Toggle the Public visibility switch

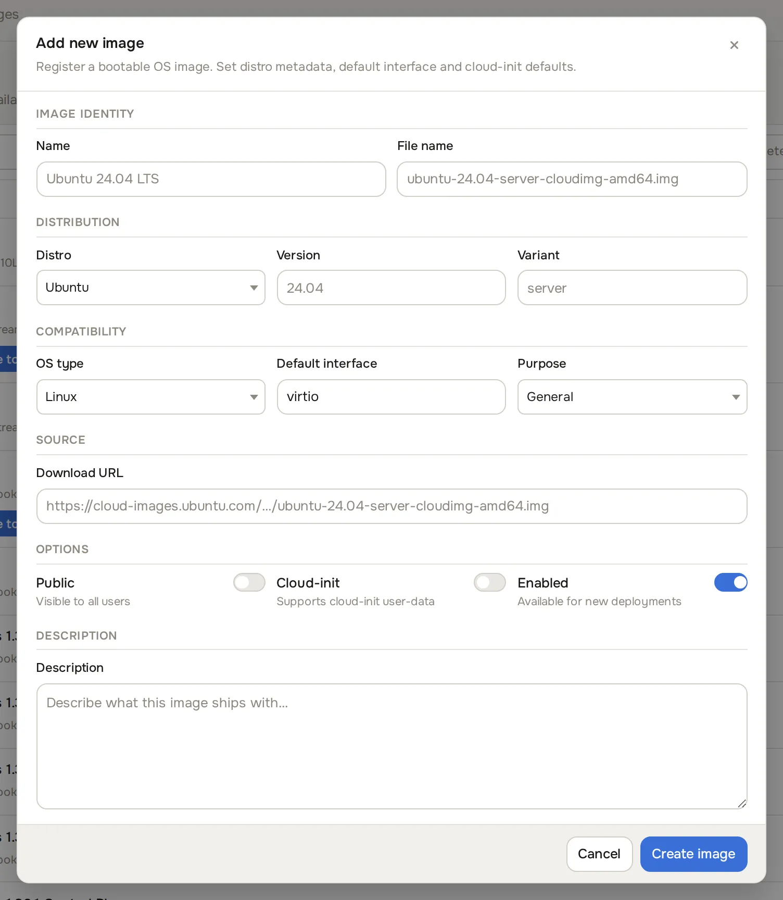[x=249, y=582]
